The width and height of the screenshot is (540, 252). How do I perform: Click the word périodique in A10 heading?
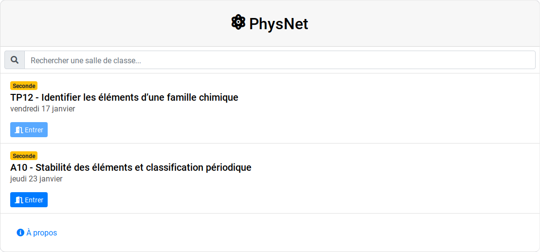coord(227,167)
